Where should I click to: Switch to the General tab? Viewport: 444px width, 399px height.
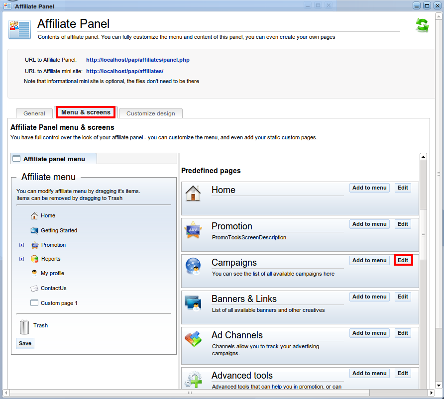(x=34, y=113)
